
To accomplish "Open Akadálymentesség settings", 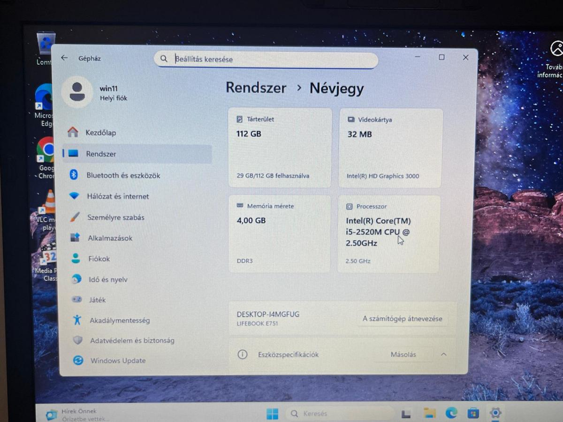I will (x=119, y=321).
